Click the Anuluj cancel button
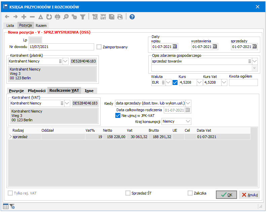267x212 pixels. pyautogui.click(x=249, y=195)
